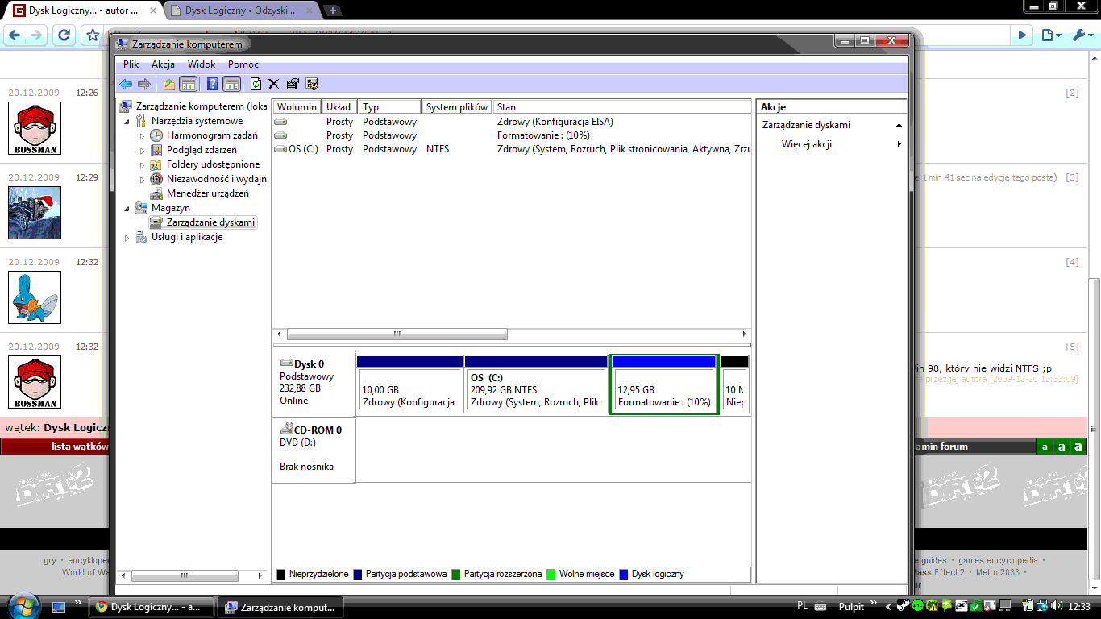Screen dimensions: 1101x619
Task: Toggle the show/hide action pane toolbar button
Action: tap(232, 84)
